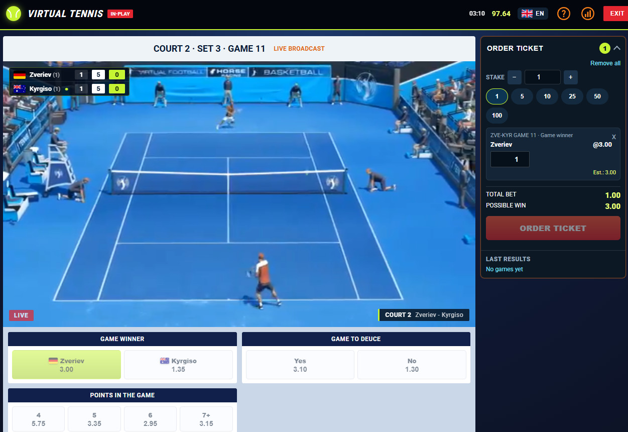Open the EN language selector
The image size is (628, 432).
(533, 14)
